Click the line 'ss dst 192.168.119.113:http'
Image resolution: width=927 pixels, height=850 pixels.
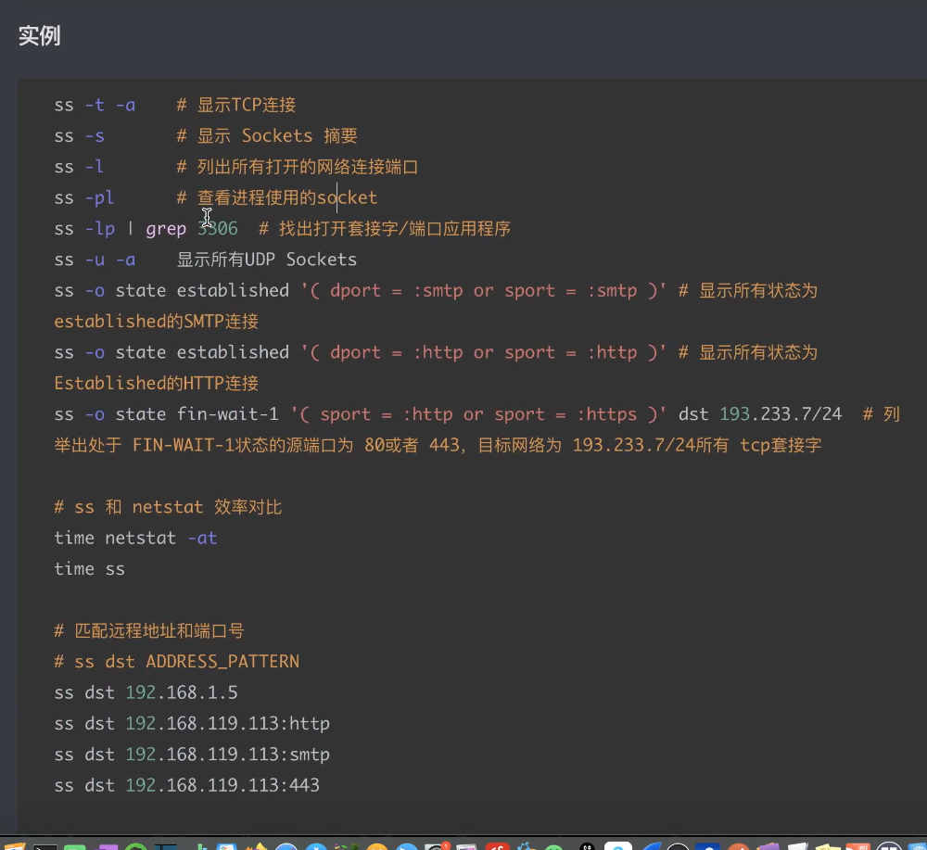pyautogui.click(x=192, y=723)
